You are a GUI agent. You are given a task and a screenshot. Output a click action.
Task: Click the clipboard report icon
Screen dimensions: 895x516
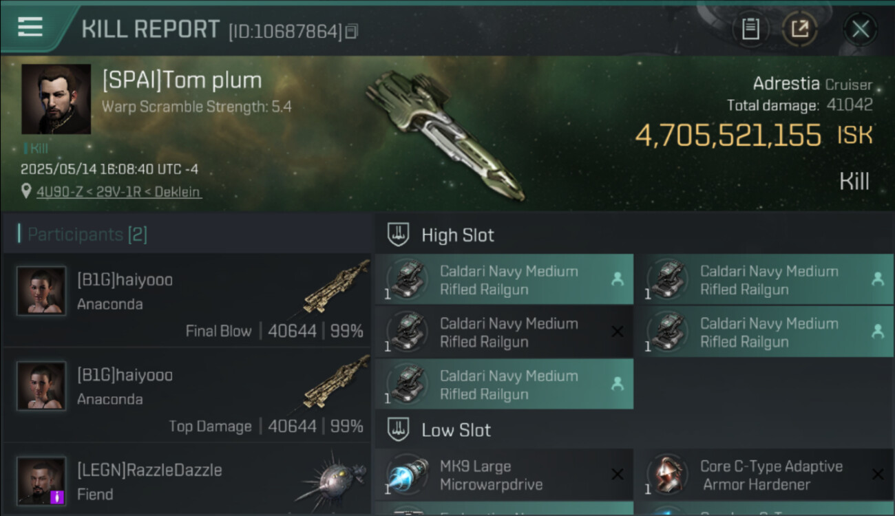coord(750,29)
